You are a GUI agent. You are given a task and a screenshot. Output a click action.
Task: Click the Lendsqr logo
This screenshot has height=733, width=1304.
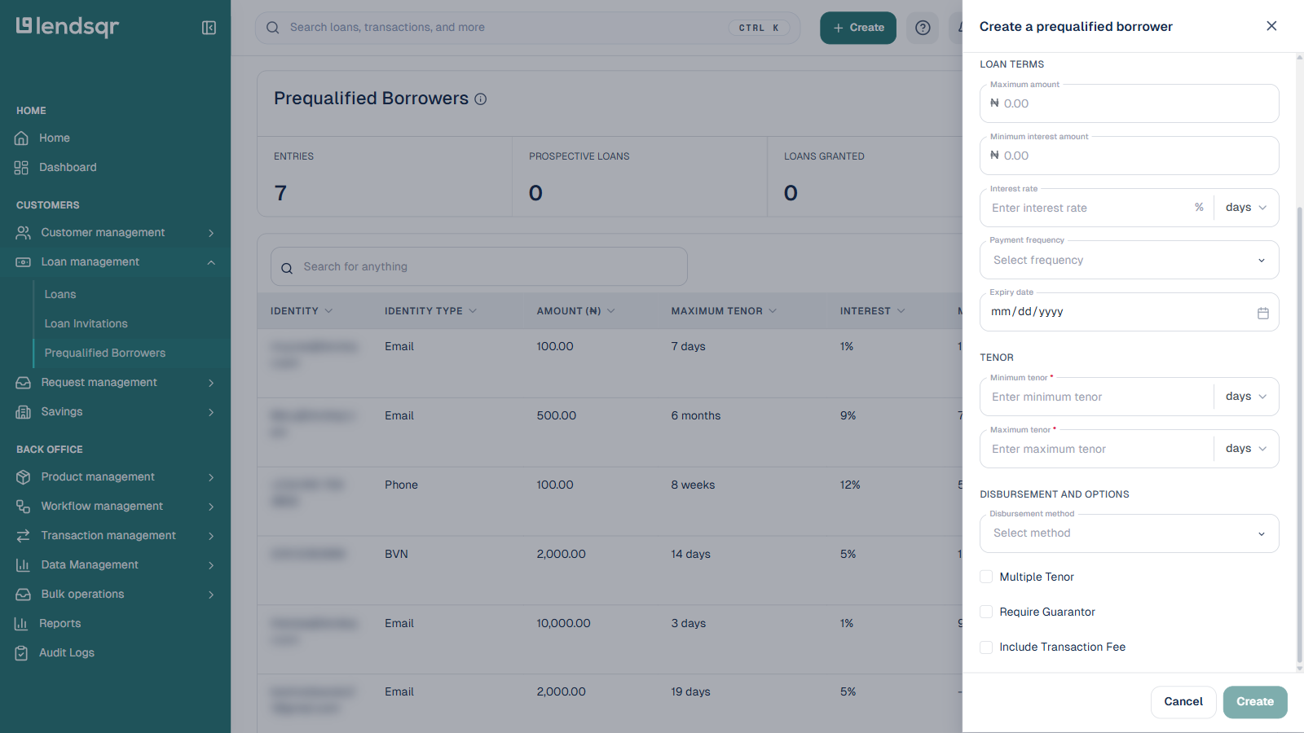coord(68,27)
